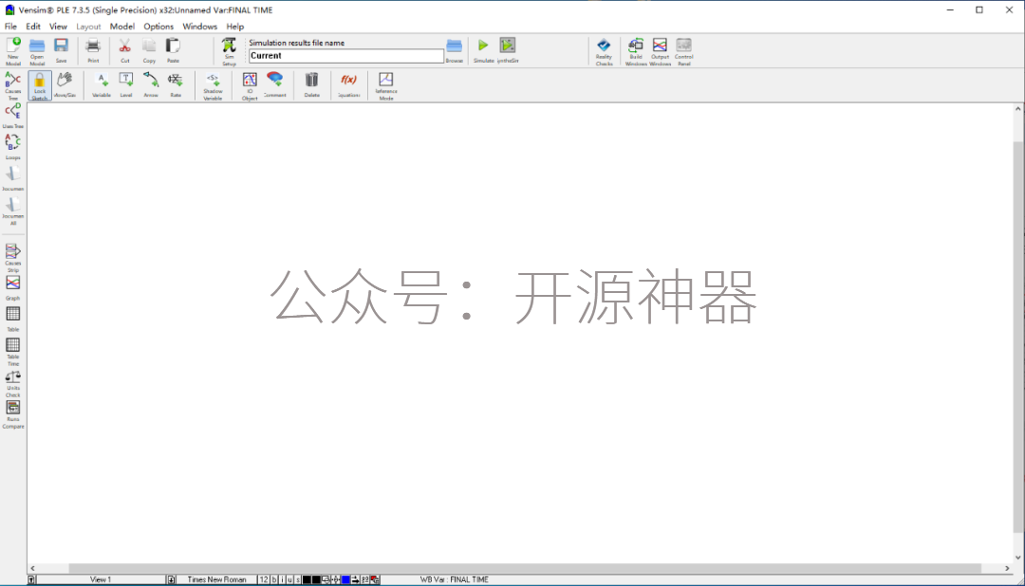Image resolution: width=1025 pixels, height=586 pixels.
Task: Click the Copy toolbar icon
Action: click(x=149, y=50)
